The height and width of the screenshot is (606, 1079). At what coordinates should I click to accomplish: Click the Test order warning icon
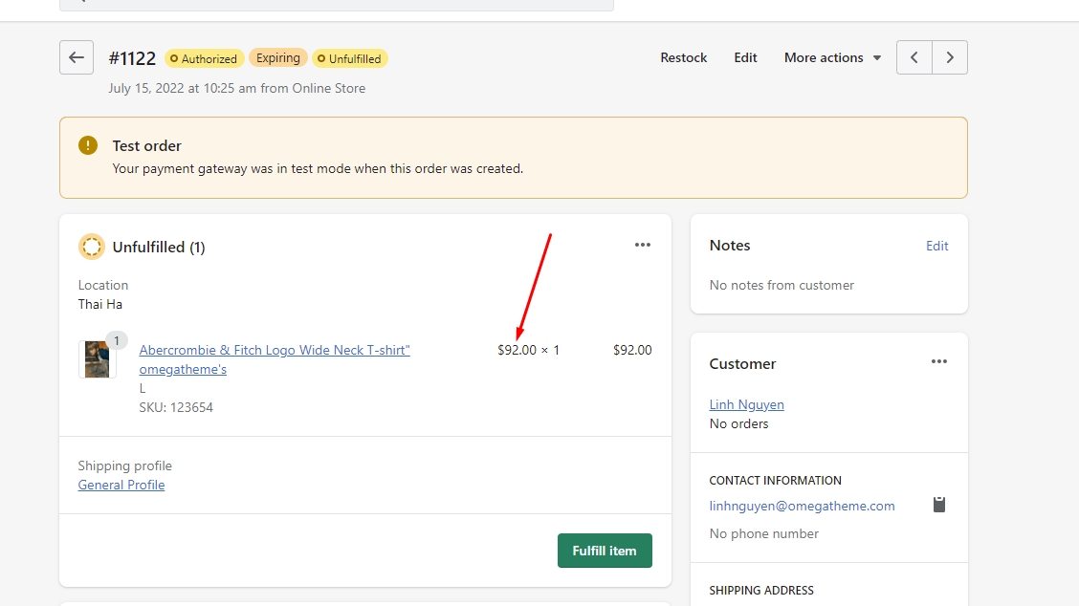tap(88, 145)
